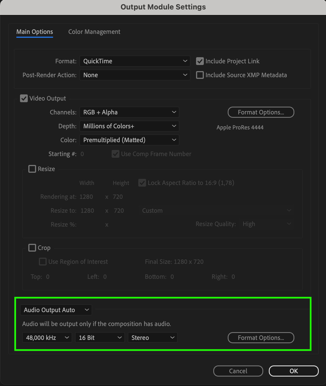Open the Format dropdown showing QuickTime
This screenshot has height=386, width=326.
click(x=135, y=61)
